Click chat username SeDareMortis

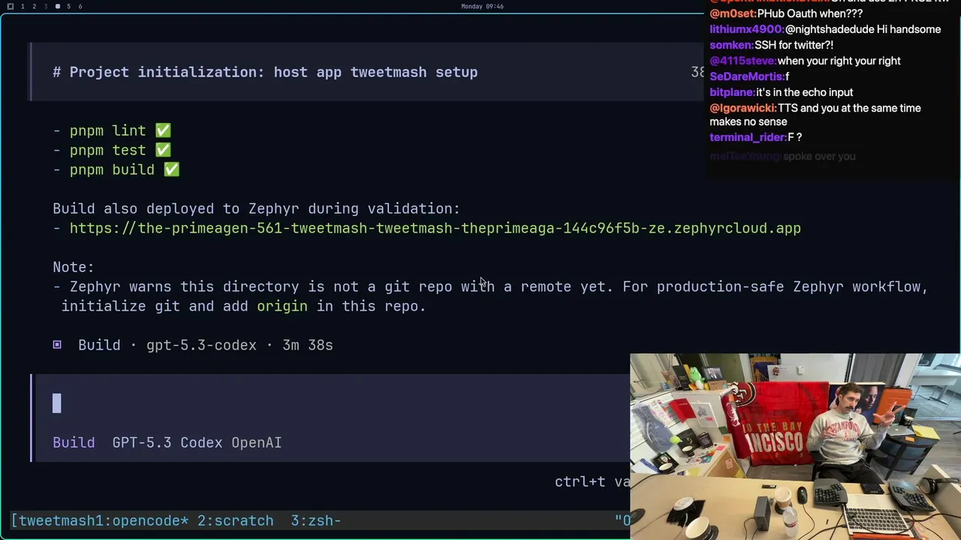(x=747, y=76)
